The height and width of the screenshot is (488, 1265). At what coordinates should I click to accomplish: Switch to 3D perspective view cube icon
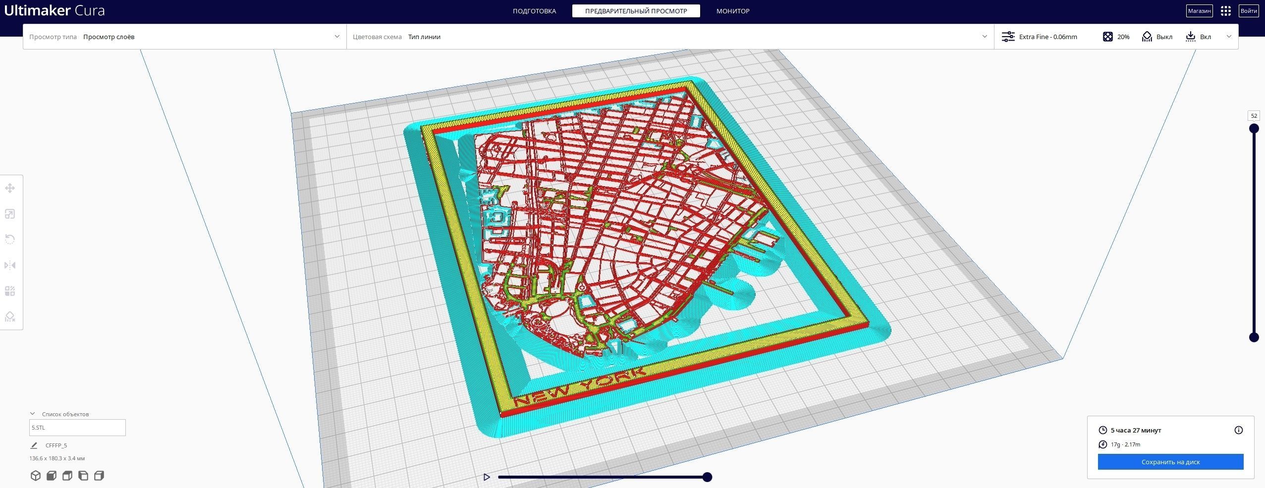coord(35,476)
